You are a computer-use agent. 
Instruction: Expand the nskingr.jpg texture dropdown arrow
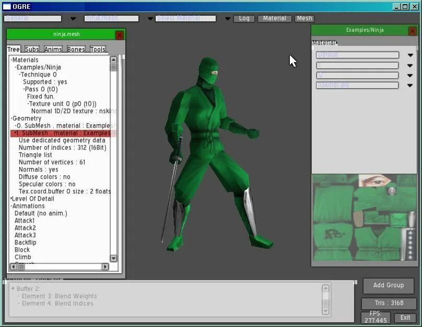(410, 86)
